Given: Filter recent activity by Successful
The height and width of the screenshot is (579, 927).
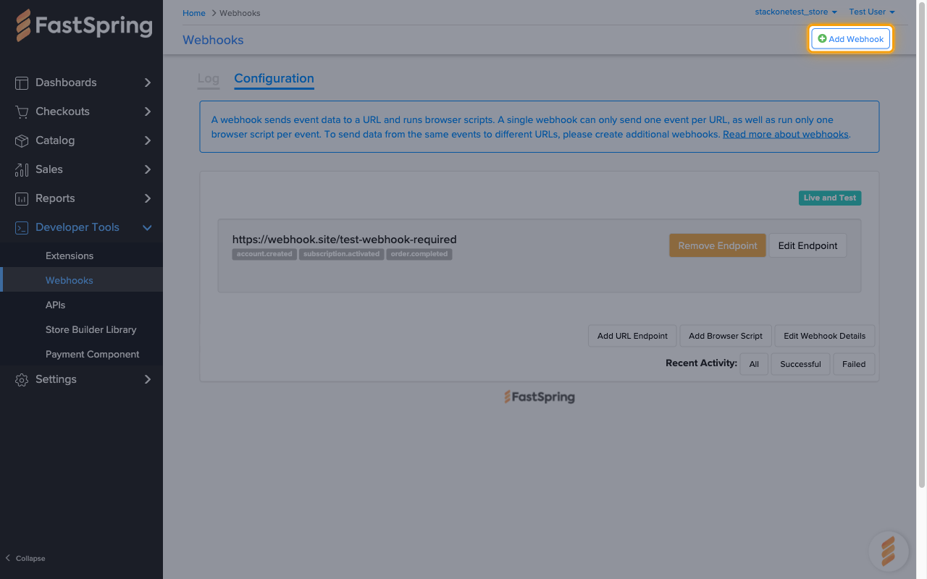Looking at the screenshot, I should [800, 364].
